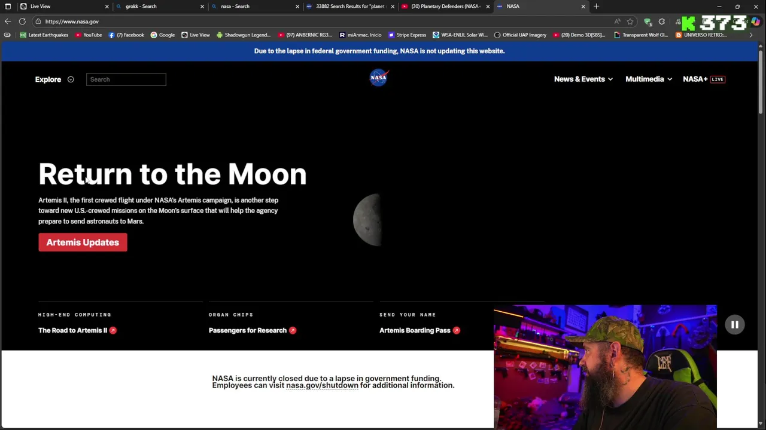Click the webcam overlay video

click(605, 366)
